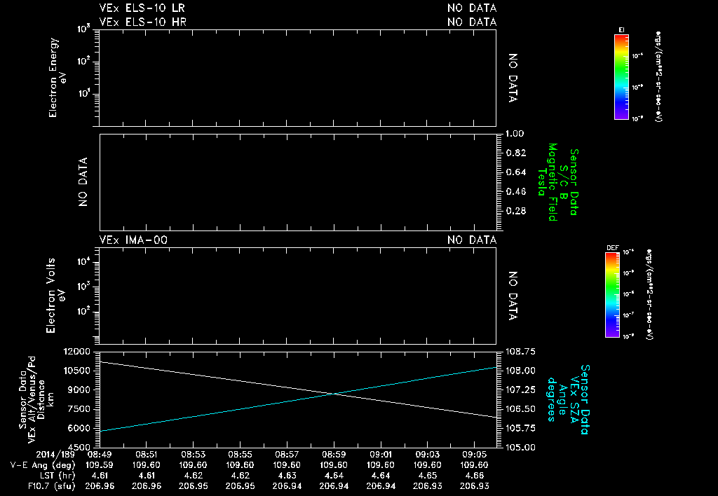
Task: Click the F10.7 value under 08:49
Action: click(x=100, y=486)
